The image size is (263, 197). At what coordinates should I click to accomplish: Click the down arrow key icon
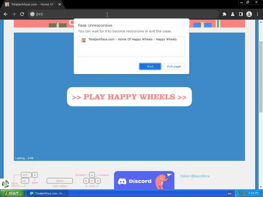point(92,181)
